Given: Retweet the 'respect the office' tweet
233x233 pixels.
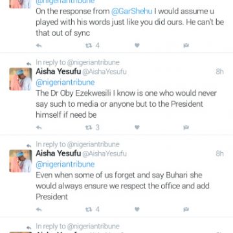Looking at the screenshot, I should pos(89,209).
